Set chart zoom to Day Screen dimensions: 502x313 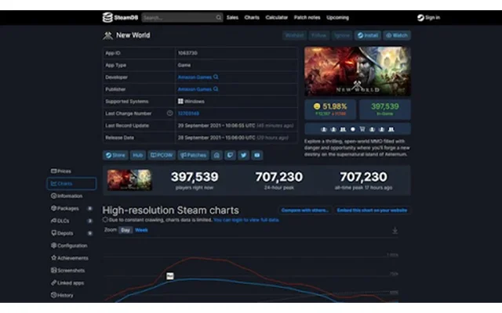click(x=125, y=230)
